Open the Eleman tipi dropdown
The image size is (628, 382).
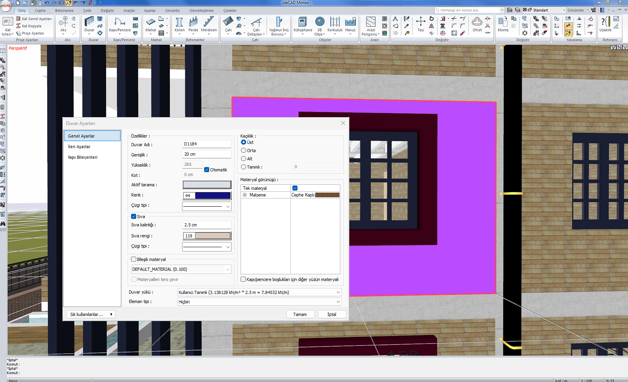pyautogui.click(x=338, y=302)
